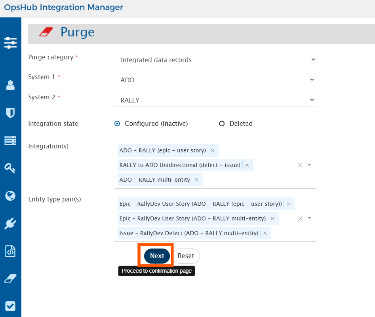Remove the ADO – RALLY multi-entity integration tag
This screenshot has width=375, height=317.
(197, 180)
